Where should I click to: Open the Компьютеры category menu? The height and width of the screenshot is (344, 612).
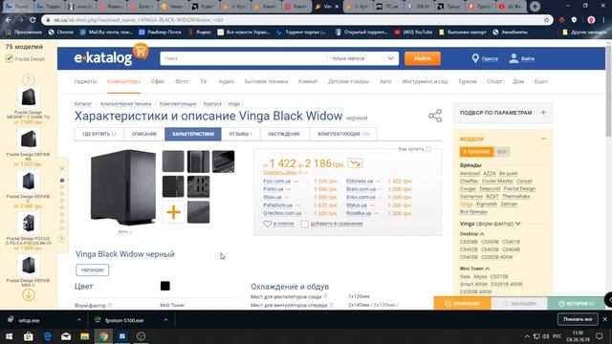pyautogui.click(x=123, y=81)
